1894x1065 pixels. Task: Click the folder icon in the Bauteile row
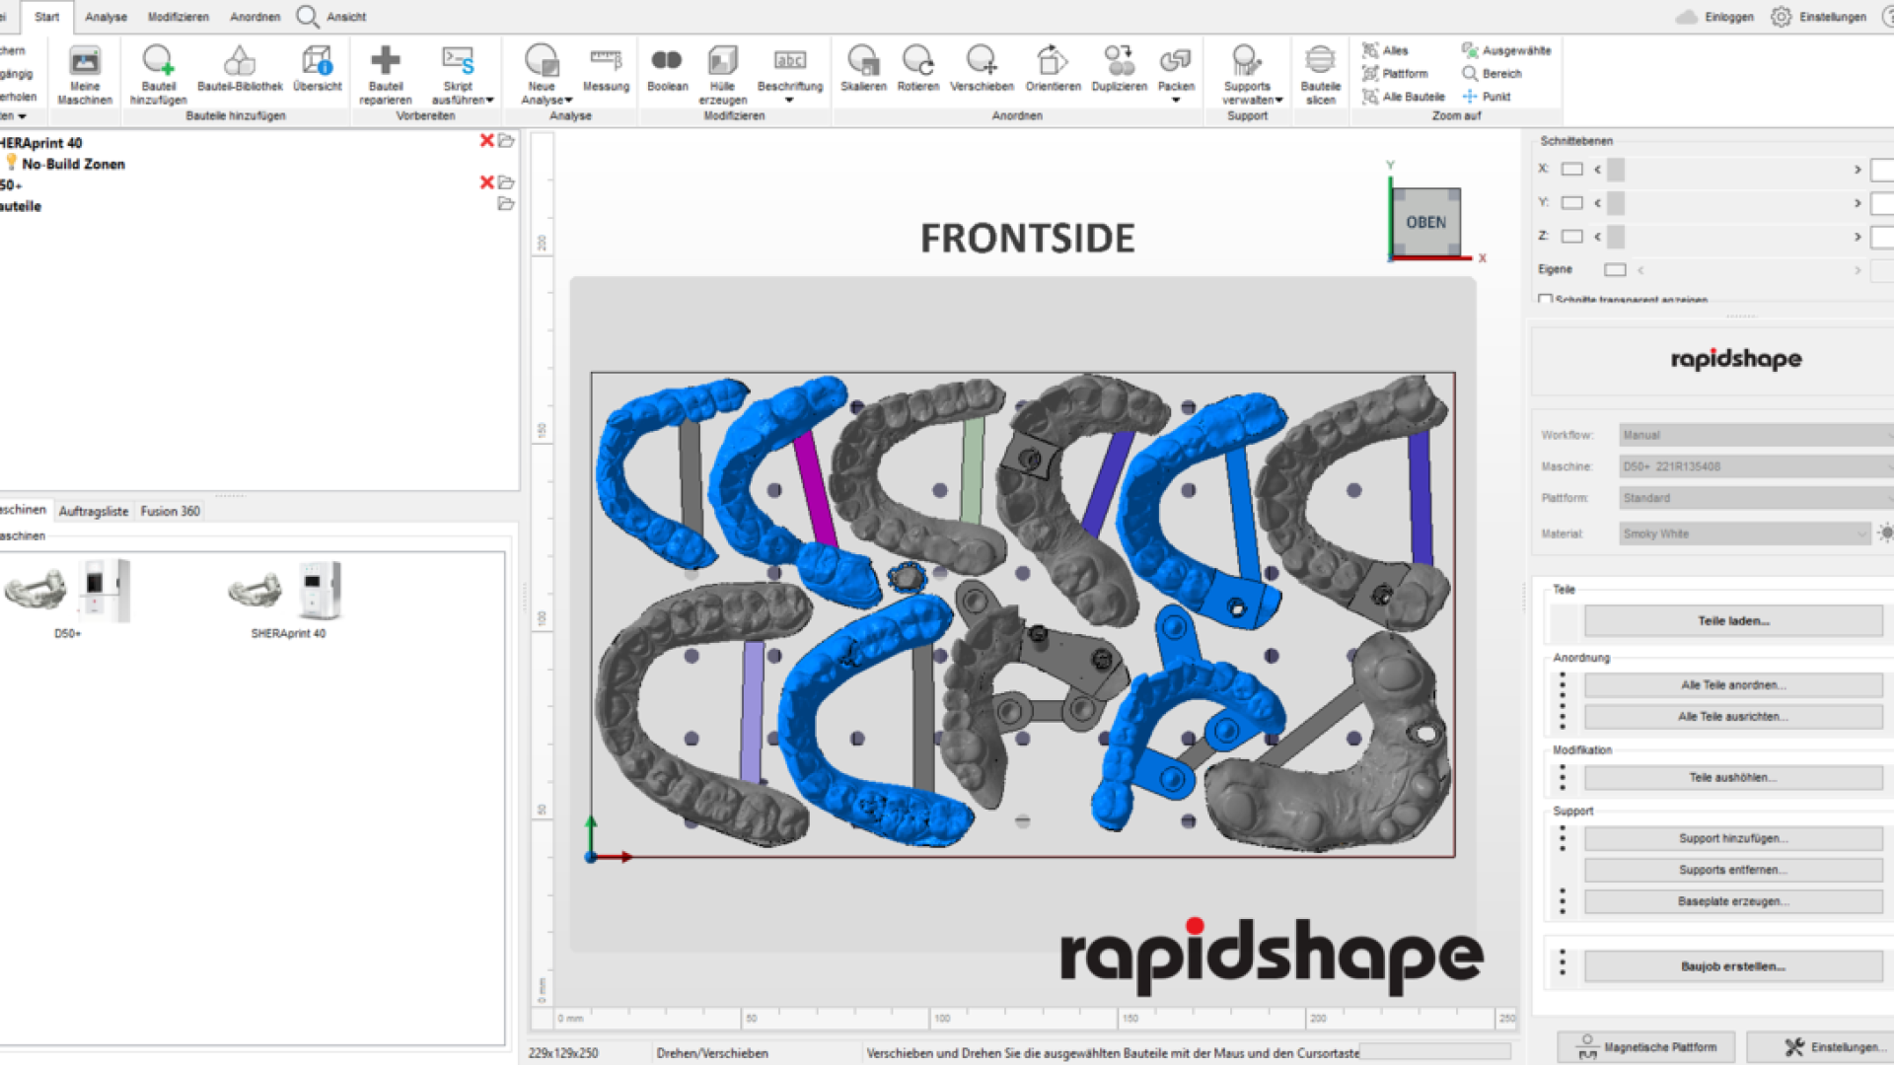(506, 204)
